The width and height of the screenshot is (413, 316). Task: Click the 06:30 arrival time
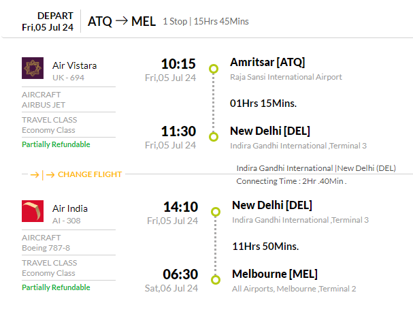coord(180,274)
